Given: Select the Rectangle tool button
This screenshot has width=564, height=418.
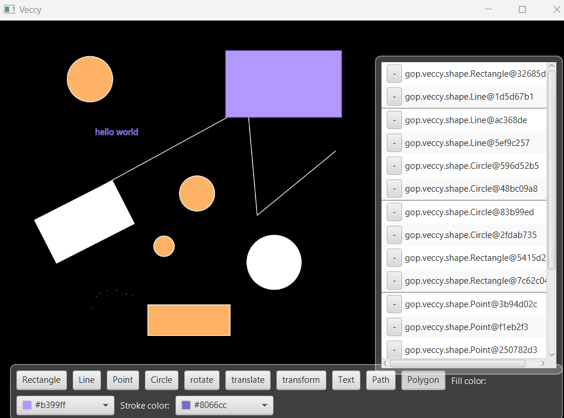Looking at the screenshot, I should [42, 380].
